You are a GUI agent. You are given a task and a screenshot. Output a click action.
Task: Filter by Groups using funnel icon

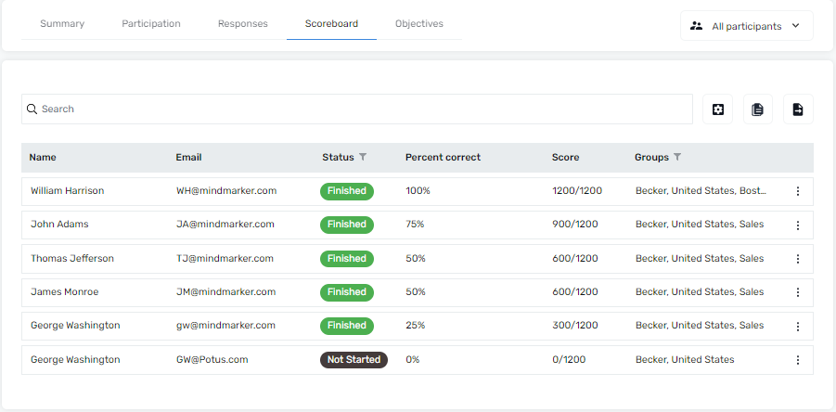click(x=677, y=157)
